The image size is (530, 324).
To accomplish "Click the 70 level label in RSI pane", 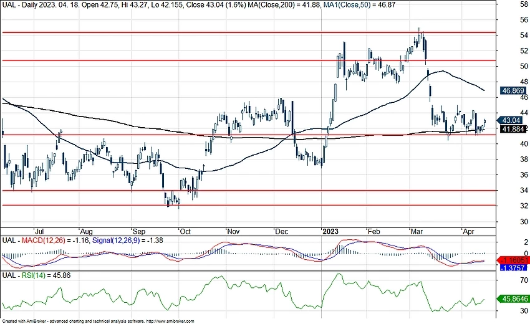I will pos(524,280).
